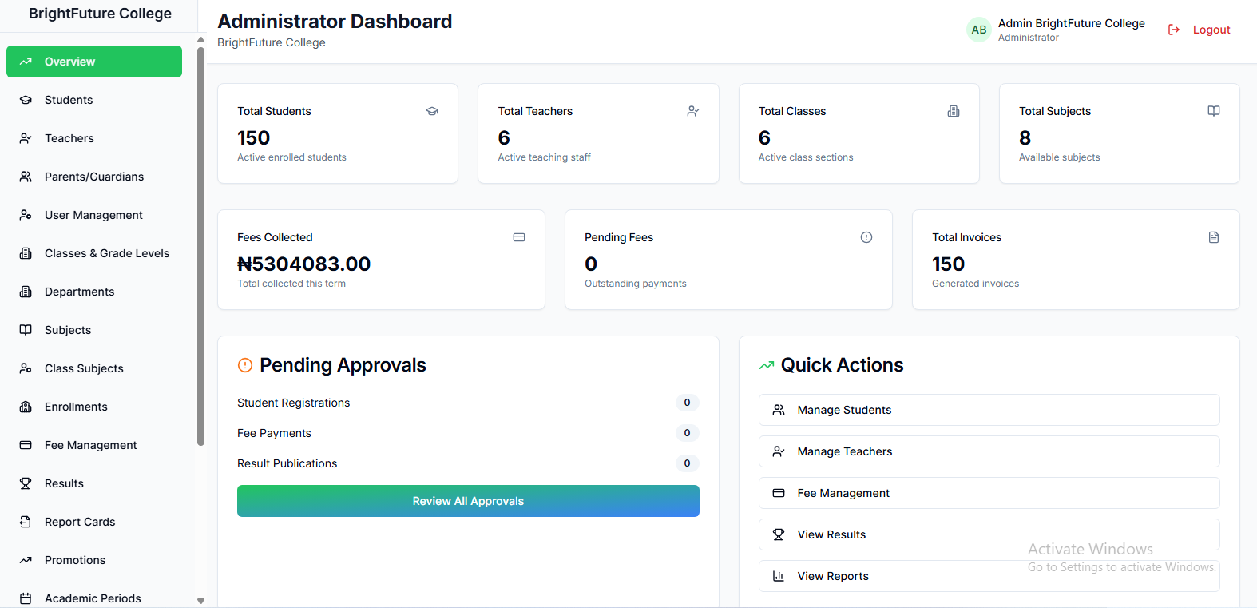
Task: Click the sidebar scroll up arrow
Action: click(200, 40)
